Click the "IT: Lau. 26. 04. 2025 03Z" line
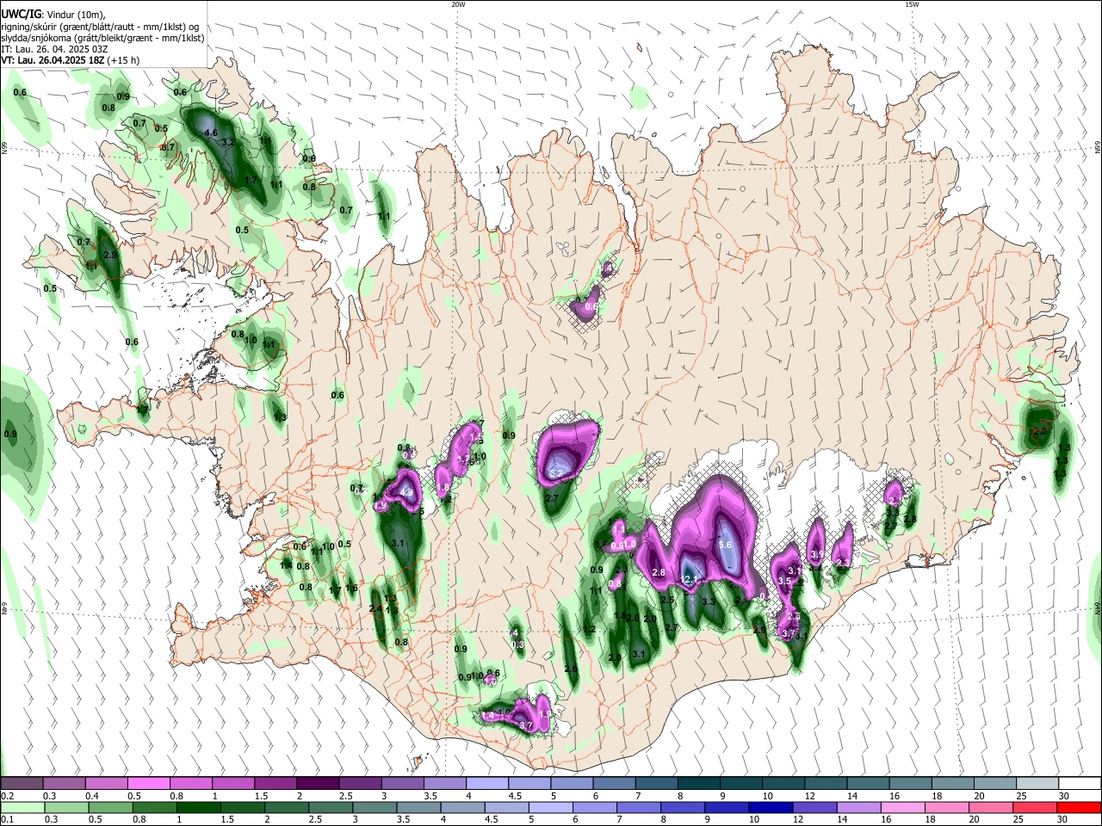 tap(54, 49)
